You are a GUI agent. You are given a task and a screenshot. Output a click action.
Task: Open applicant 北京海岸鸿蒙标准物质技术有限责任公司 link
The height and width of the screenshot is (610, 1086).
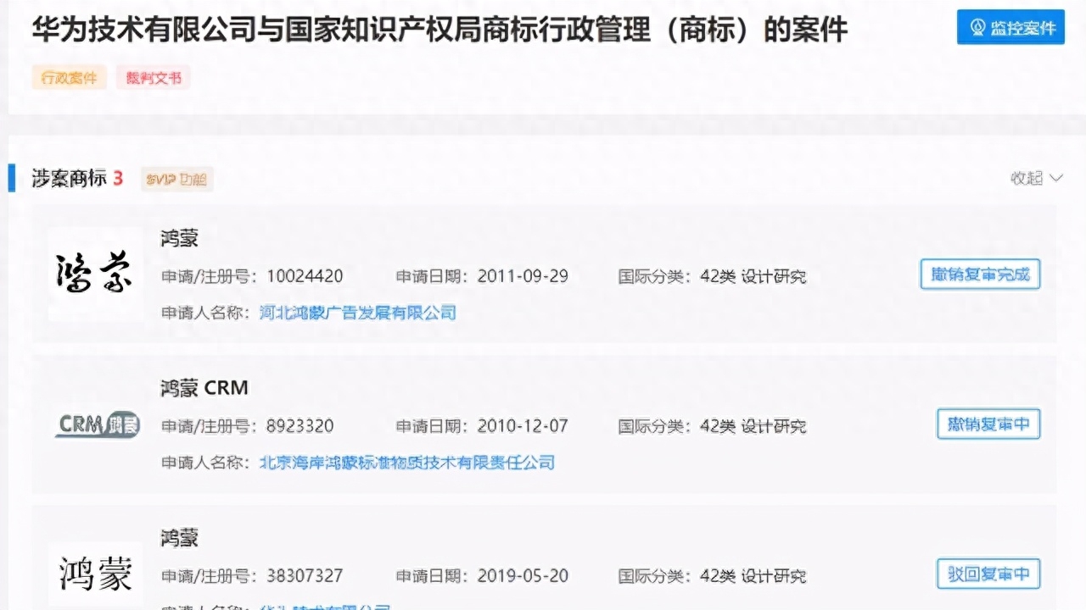406,463
